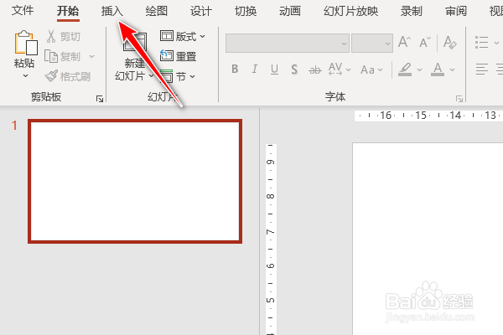The image size is (503, 335).
Task: Click the 重置 reset slide button
Action: pyautogui.click(x=179, y=56)
